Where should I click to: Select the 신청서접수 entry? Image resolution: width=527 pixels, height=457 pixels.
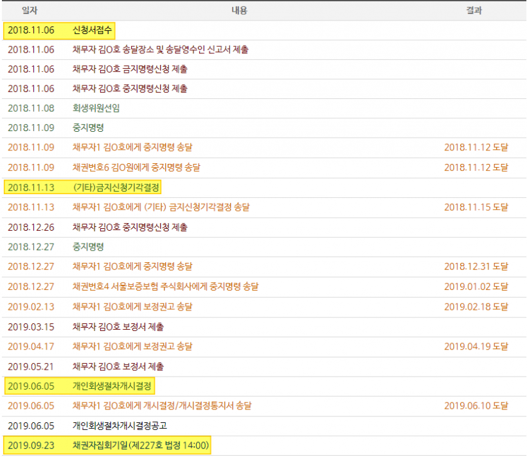[92, 30]
